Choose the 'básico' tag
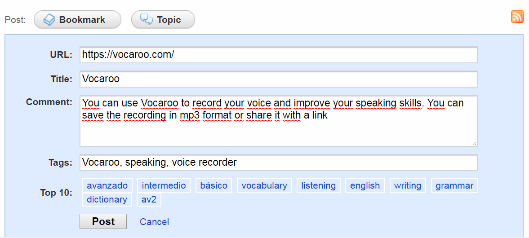 coord(213,185)
